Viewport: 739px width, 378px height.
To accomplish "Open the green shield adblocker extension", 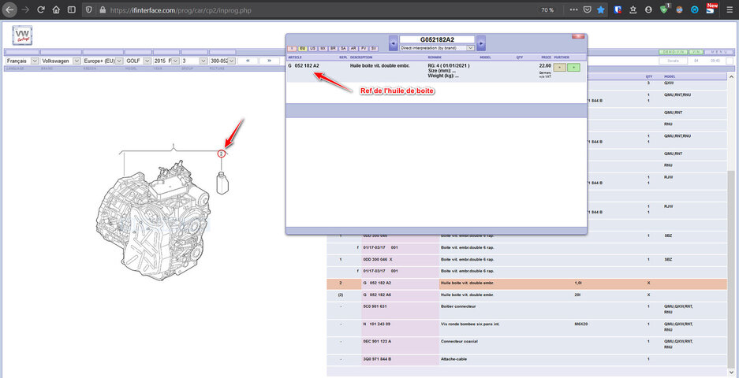I will point(663,9).
